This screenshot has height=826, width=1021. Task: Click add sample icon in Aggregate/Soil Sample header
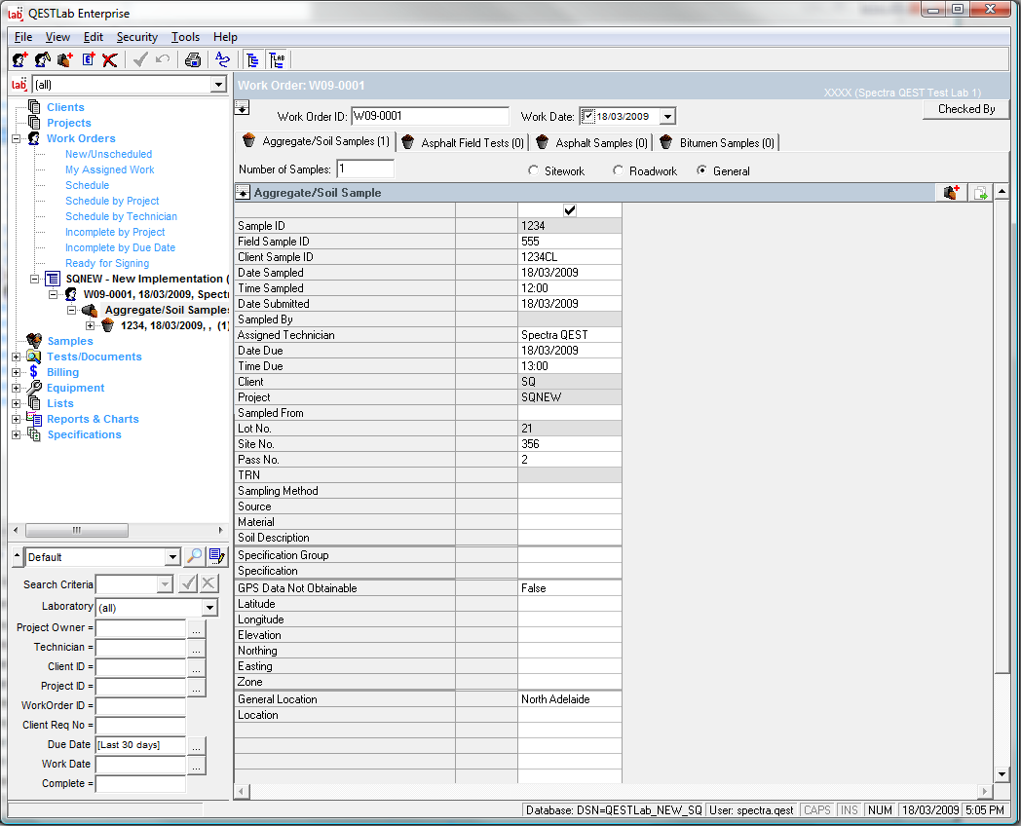pyautogui.click(x=952, y=193)
